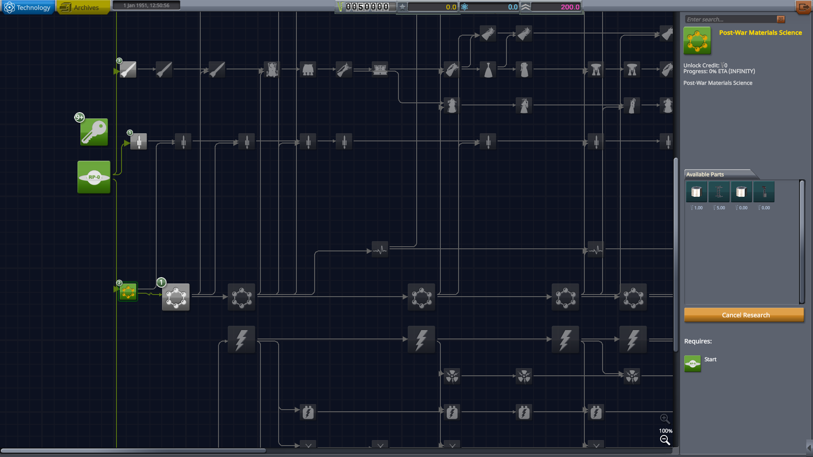Click the RP-0 start tech node
The image size is (813, 457).
click(94, 177)
